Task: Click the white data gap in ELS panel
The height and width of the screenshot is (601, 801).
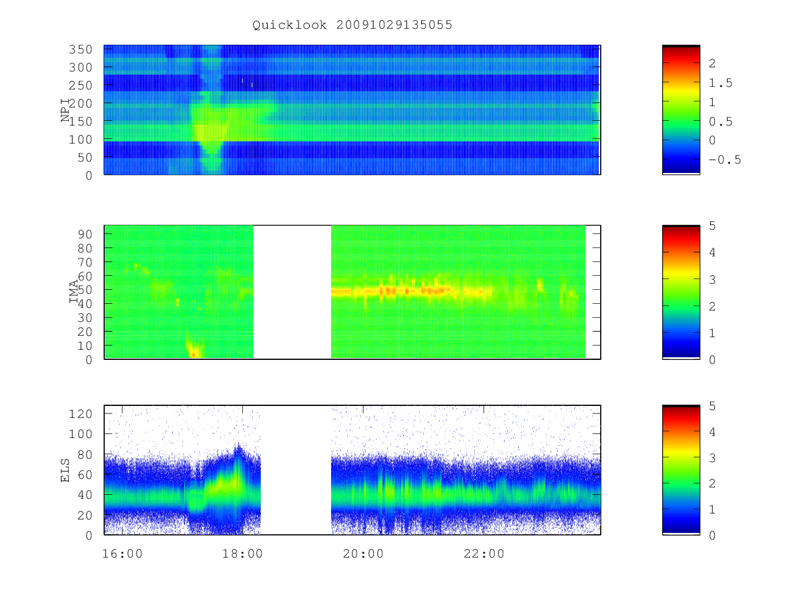Action: click(296, 469)
